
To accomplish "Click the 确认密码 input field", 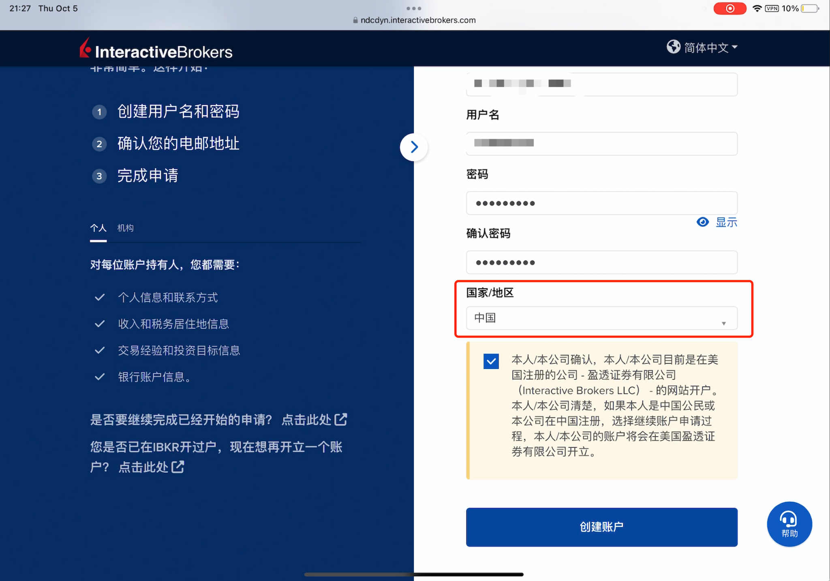I will tap(601, 262).
